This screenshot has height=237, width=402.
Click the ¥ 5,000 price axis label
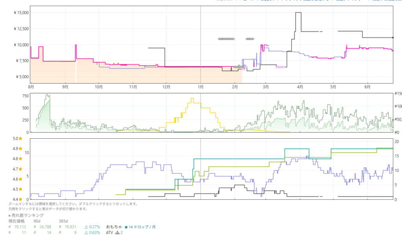tap(22, 77)
